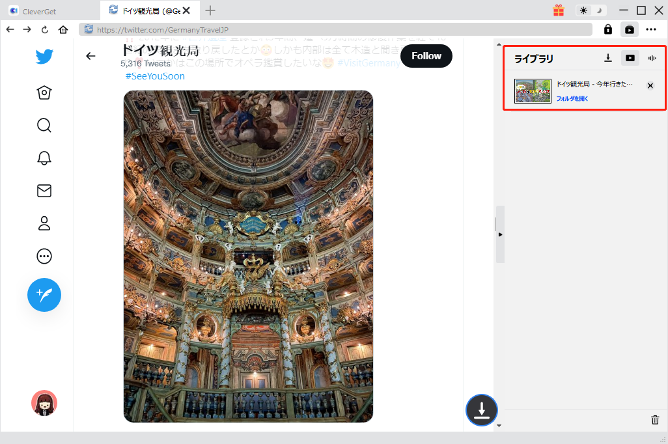
Task: Open Twitter More options circle
Action: pos(44,256)
